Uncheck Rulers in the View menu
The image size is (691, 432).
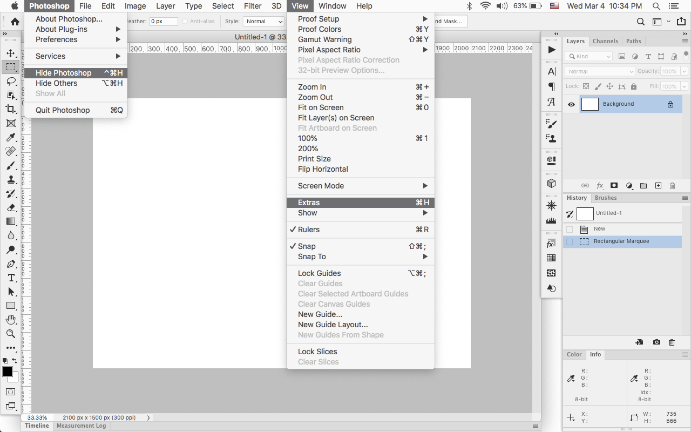tap(361, 230)
